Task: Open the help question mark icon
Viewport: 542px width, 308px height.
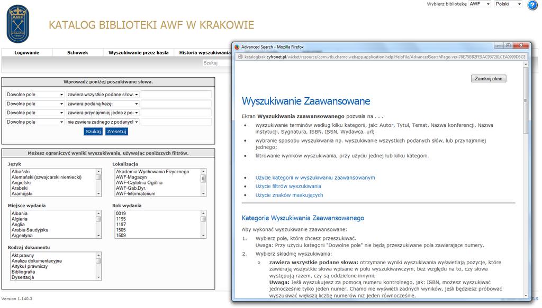Action: [532, 5]
